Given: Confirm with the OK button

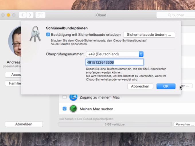Looking at the screenshot, I should (x=166, y=86).
